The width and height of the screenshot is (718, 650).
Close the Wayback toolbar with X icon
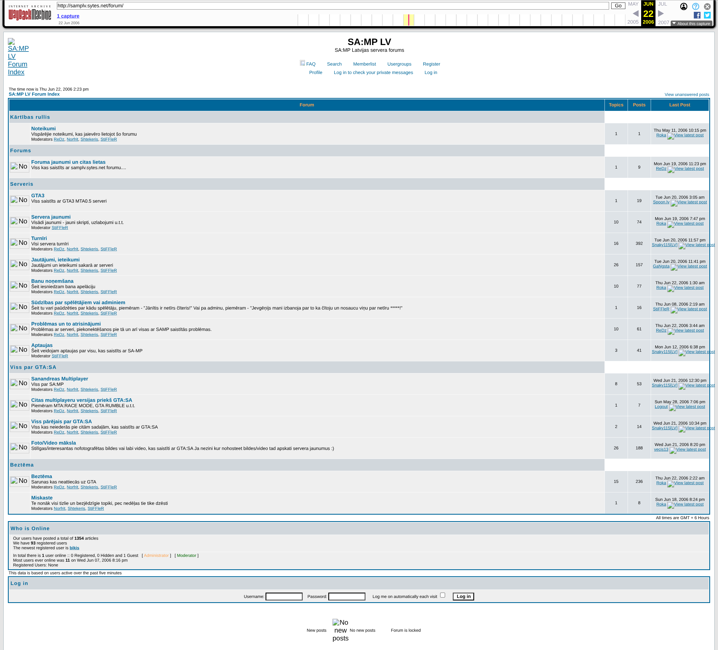pyautogui.click(x=707, y=6)
